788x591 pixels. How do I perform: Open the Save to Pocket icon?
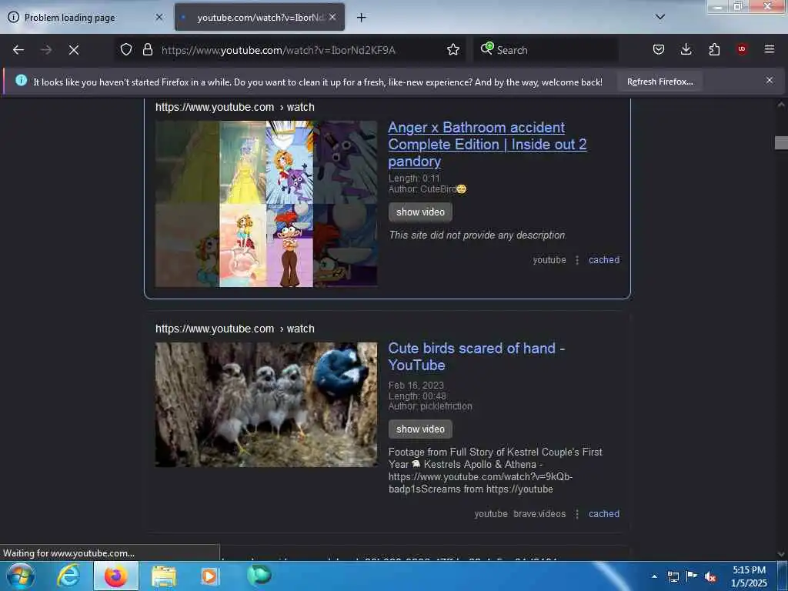click(x=659, y=49)
